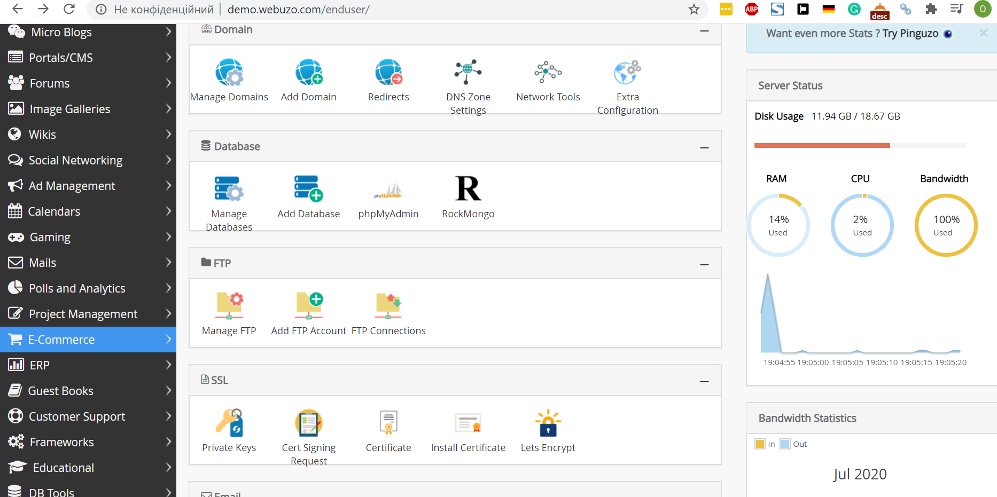Image resolution: width=997 pixels, height=497 pixels.
Task: Open Extra Configuration icon
Action: tap(628, 73)
